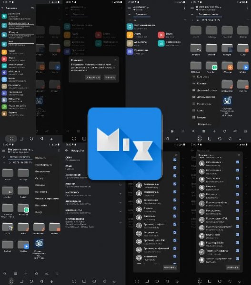
Task: Choose 'Открыть' in bottom-left overflow menu
Action: [x=40, y=158]
